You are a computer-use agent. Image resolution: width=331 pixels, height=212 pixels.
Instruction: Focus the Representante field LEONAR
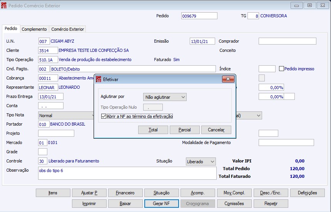[x=48, y=87]
